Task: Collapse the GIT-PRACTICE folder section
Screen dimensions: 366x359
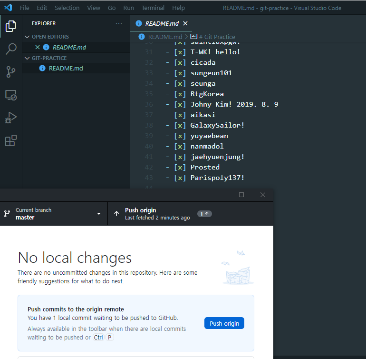Action: [27, 58]
